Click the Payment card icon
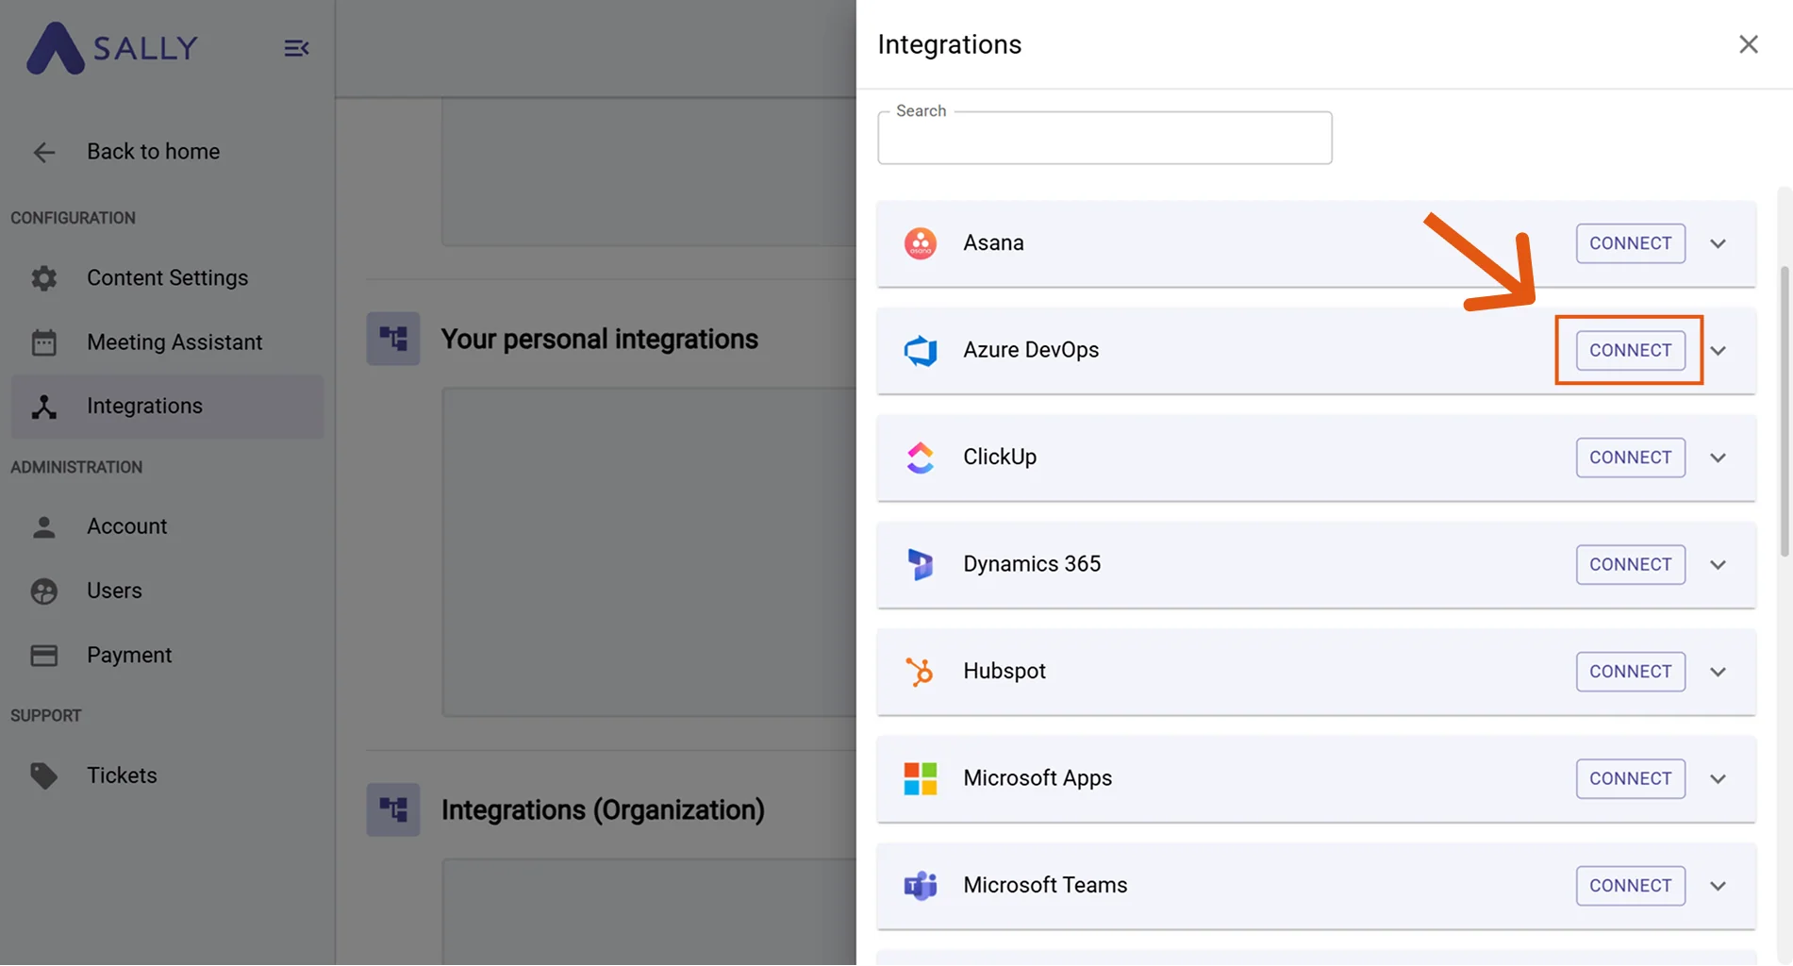1793x966 pixels. click(44, 656)
